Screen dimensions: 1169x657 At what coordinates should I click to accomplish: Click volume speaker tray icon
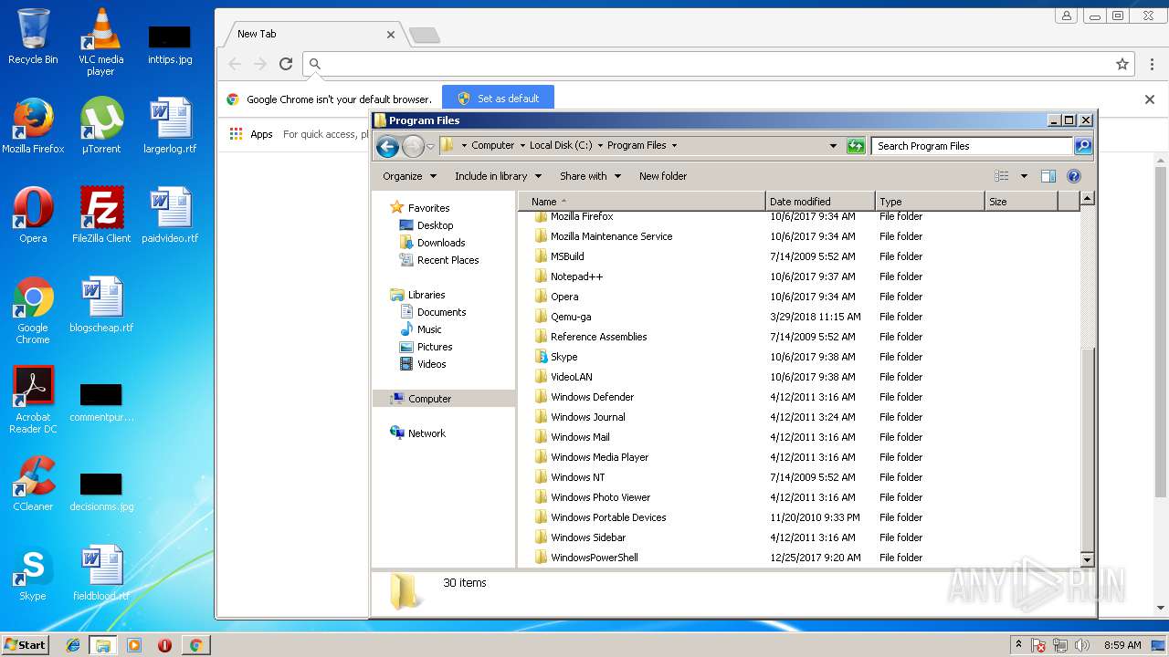click(1082, 645)
